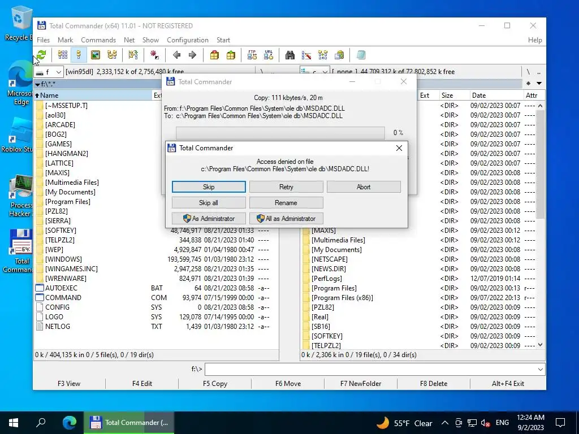Click the Retry button

tap(286, 186)
